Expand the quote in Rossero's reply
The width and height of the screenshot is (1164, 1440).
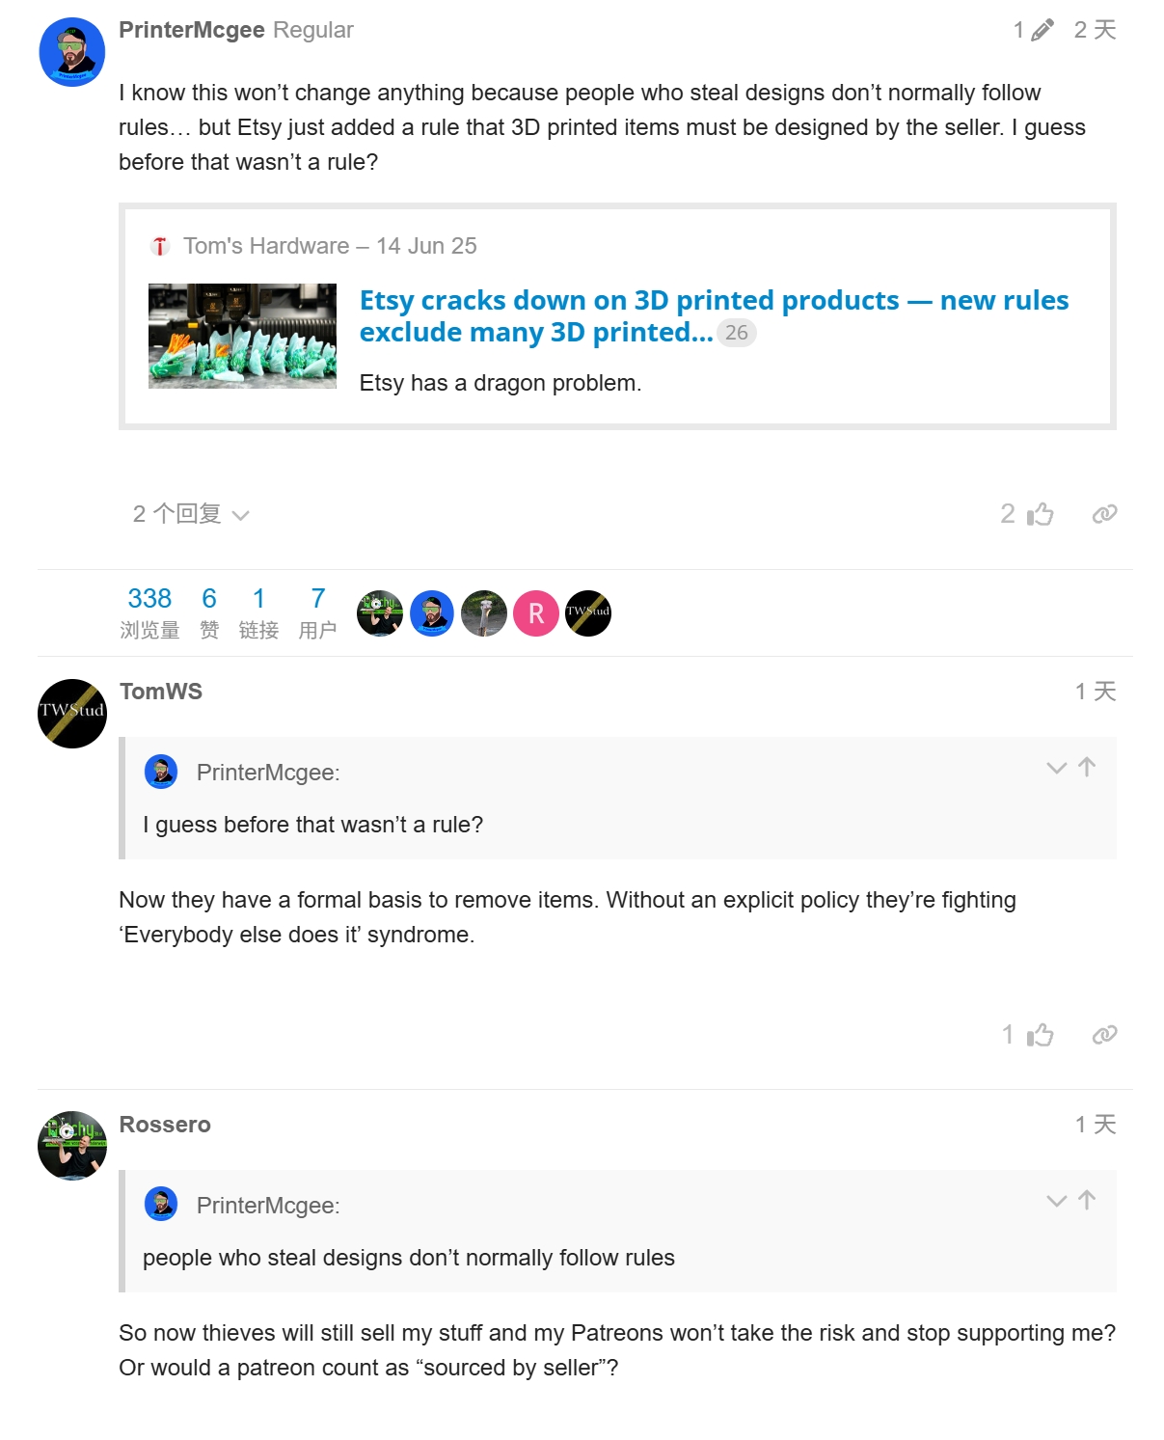point(1056,1201)
